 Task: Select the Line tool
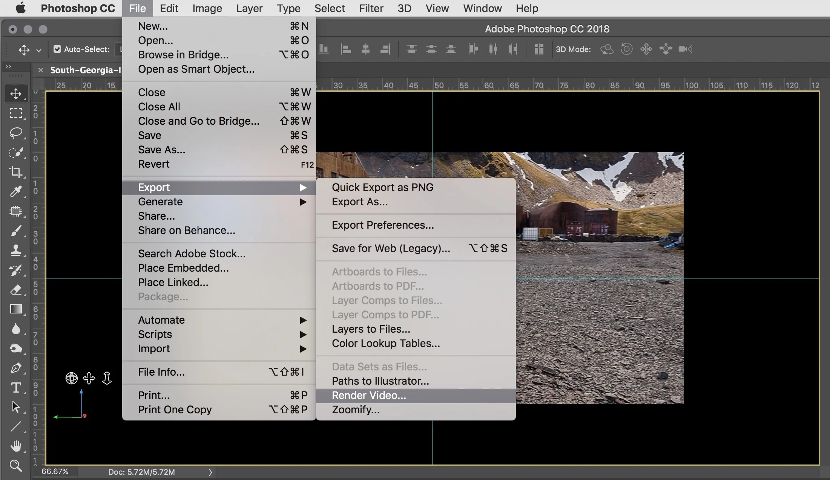(x=16, y=427)
